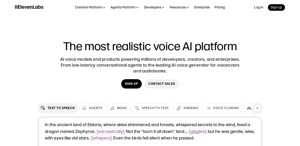Open the Agents Platform menu
Viewport: 300px width, 146px height.
click(x=124, y=7)
